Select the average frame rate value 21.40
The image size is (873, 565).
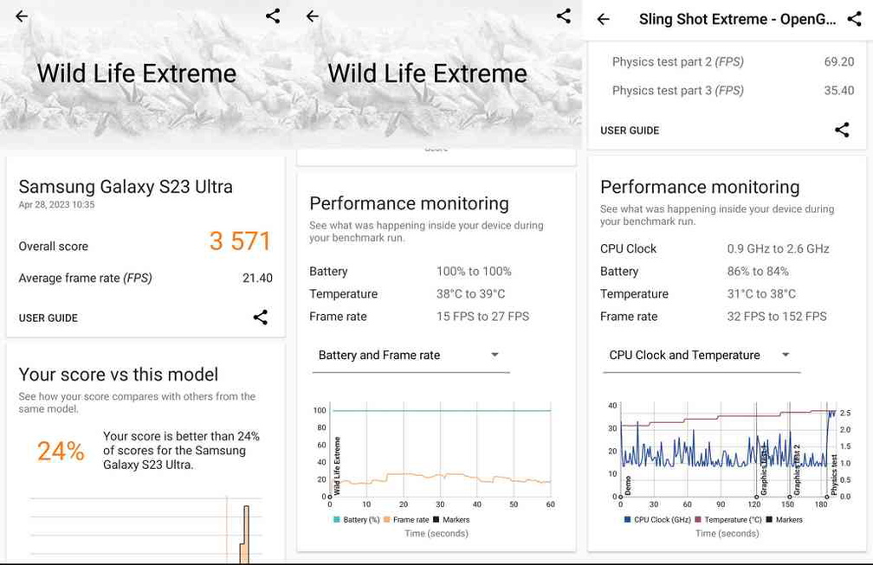[x=257, y=278]
